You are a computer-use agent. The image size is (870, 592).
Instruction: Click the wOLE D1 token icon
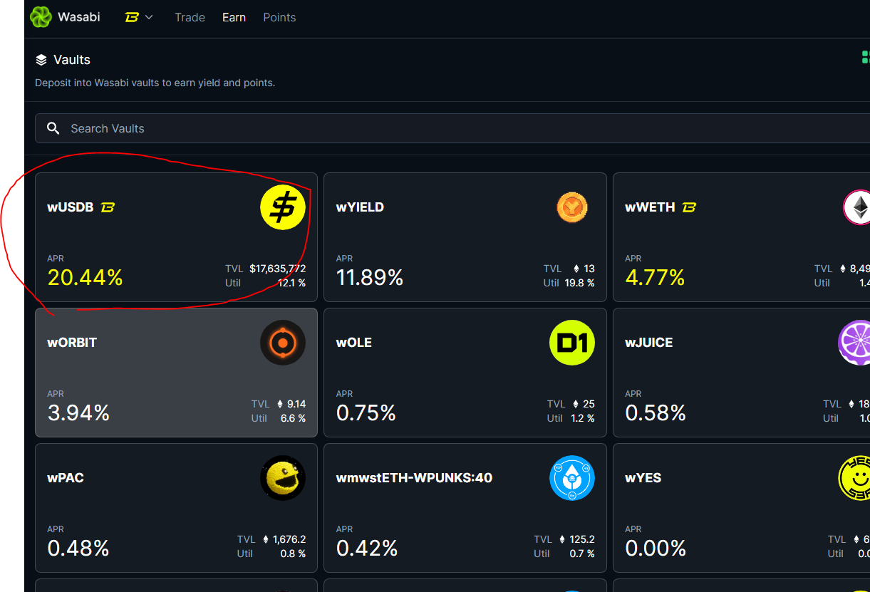[572, 343]
